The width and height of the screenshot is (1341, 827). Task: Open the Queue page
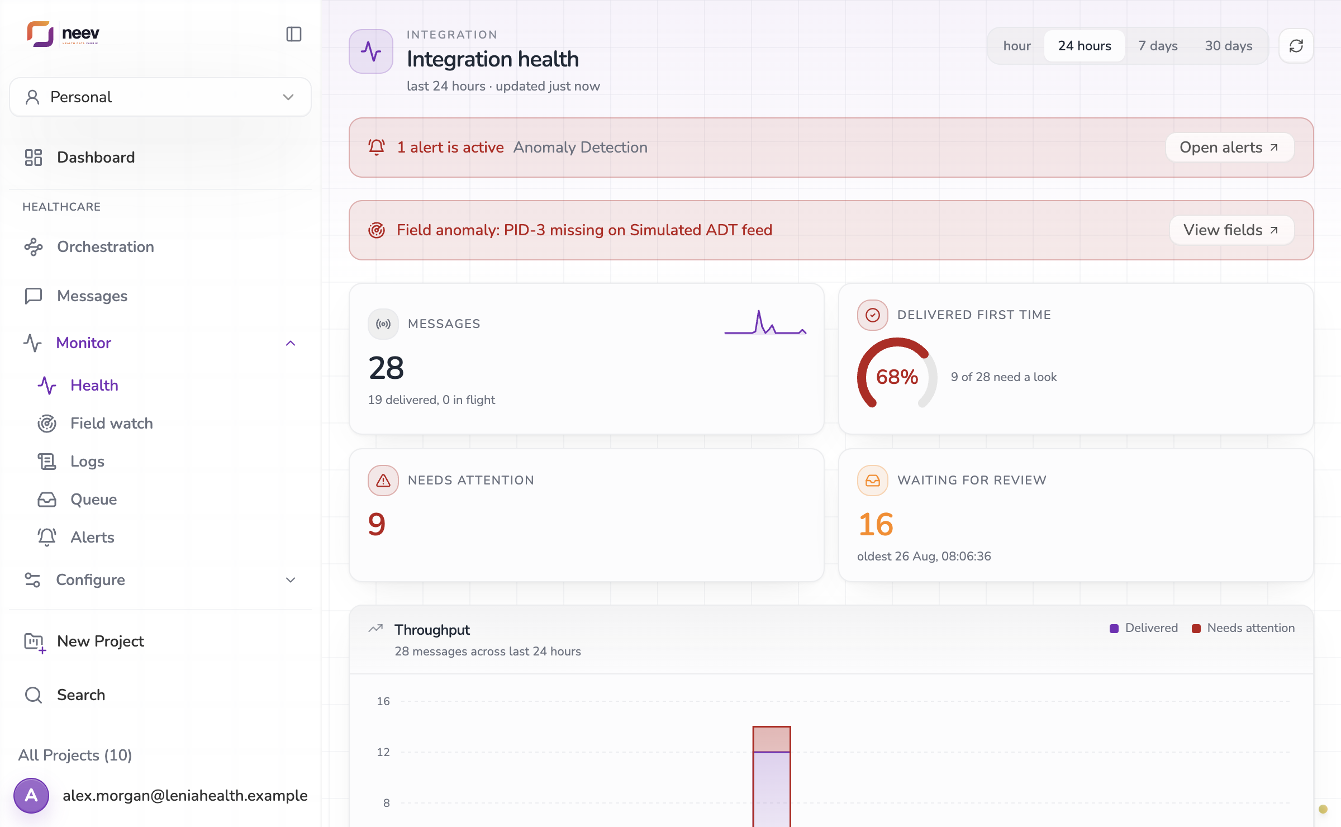(x=94, y=500)
